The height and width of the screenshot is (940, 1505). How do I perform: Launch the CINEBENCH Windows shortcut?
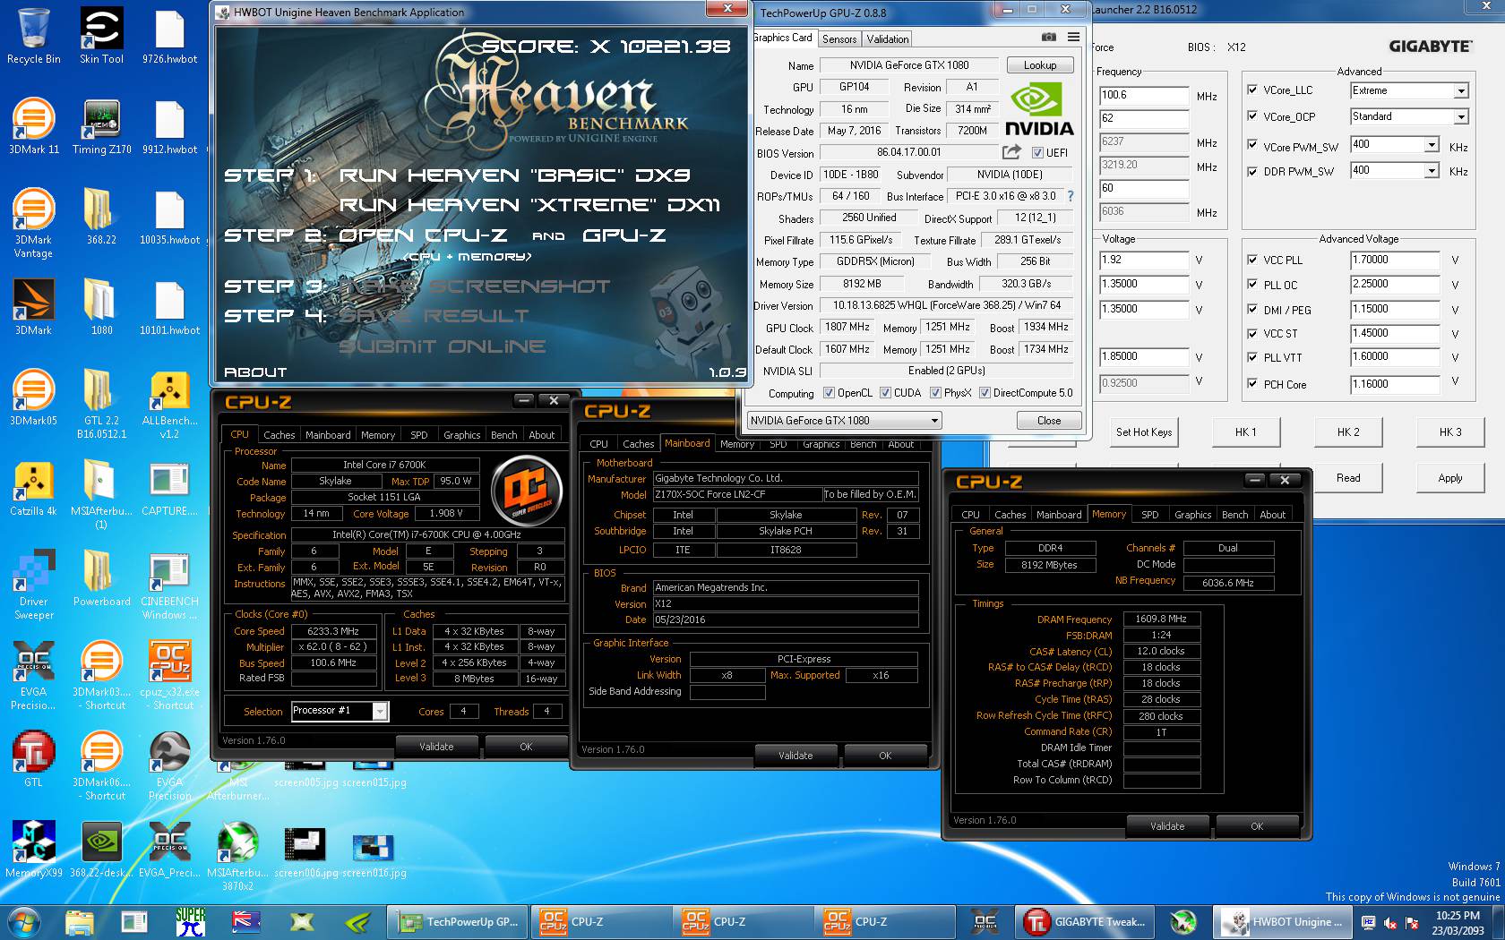pyautogui.click(x=169, y=585)
